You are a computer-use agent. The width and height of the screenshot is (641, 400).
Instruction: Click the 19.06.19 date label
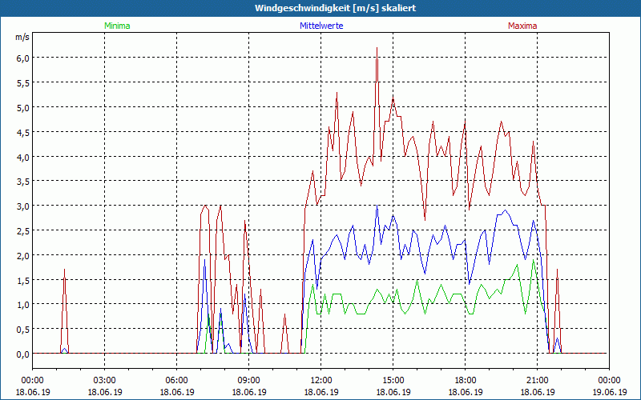tap(609, 392)
